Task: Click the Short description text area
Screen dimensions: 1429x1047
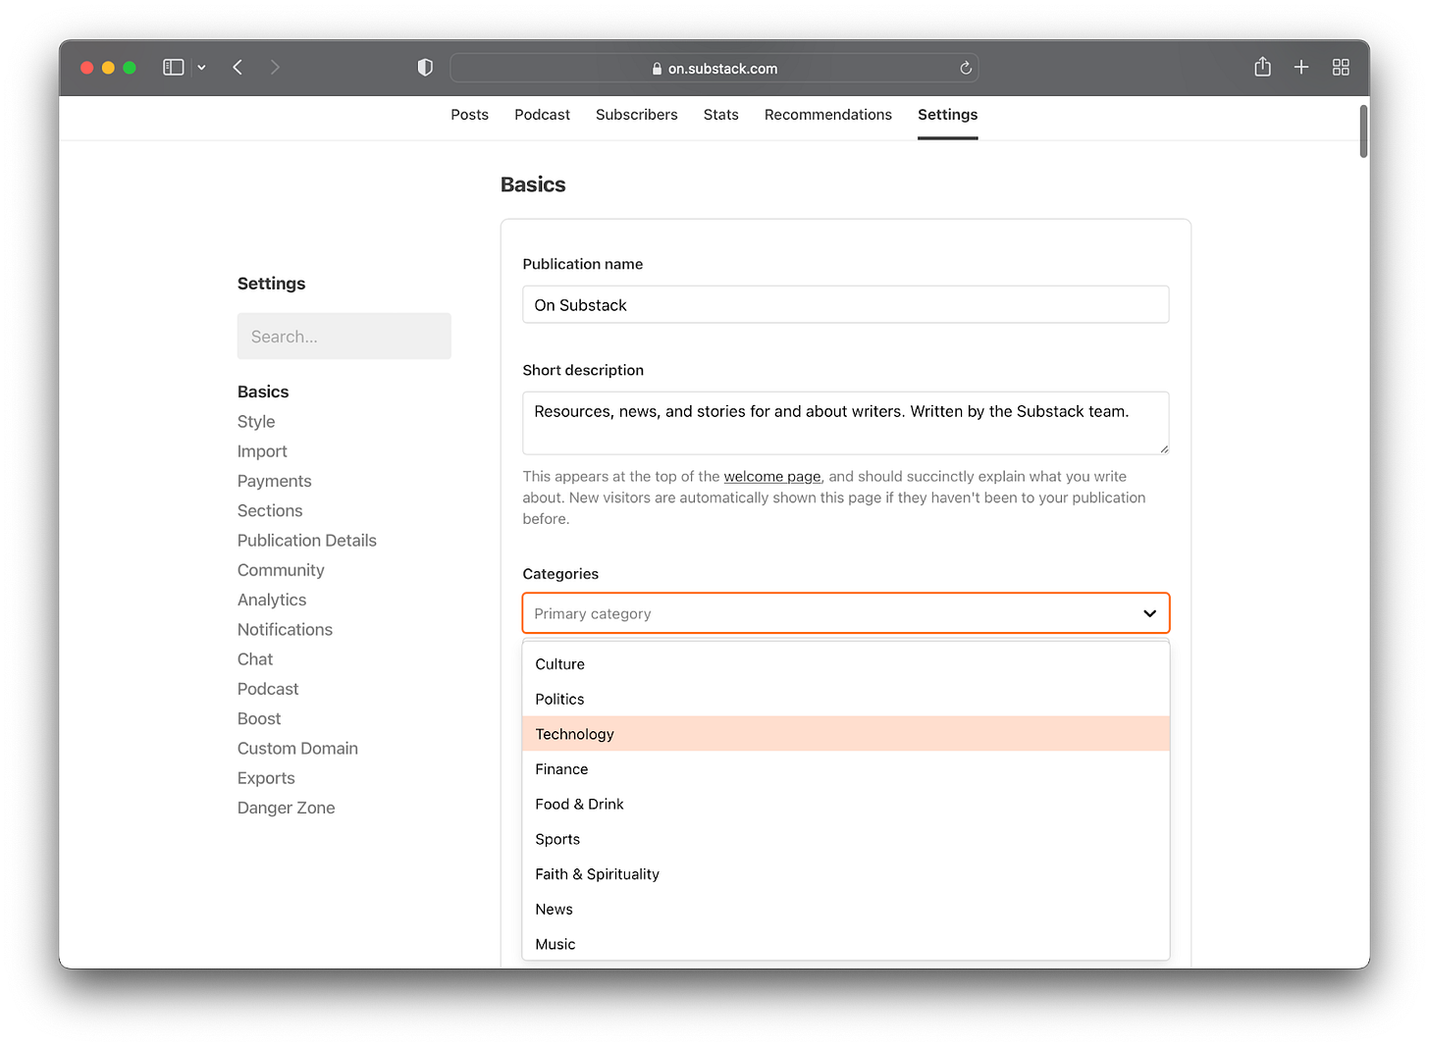Action: tap(846, 423)
